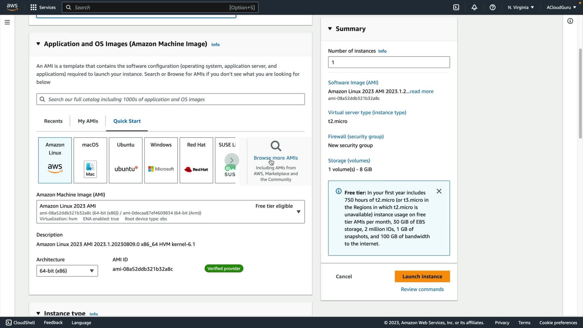The height and width of the screenshot is (328, 583).
Task: Open the notifications bell
Action: [x=474, y=7]
